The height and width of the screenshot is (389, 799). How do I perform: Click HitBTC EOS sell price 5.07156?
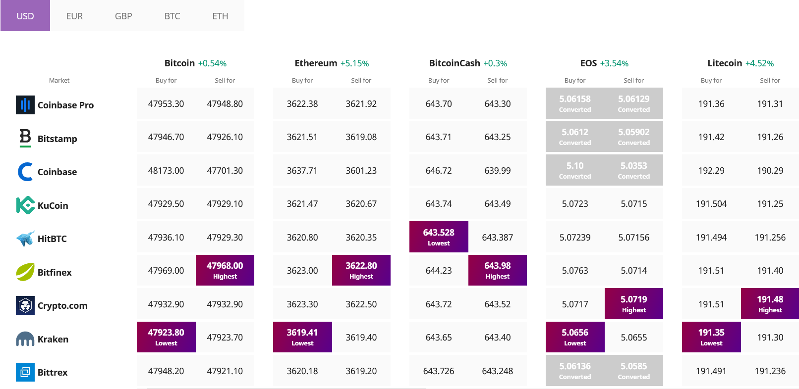click(x=634, y=238)
